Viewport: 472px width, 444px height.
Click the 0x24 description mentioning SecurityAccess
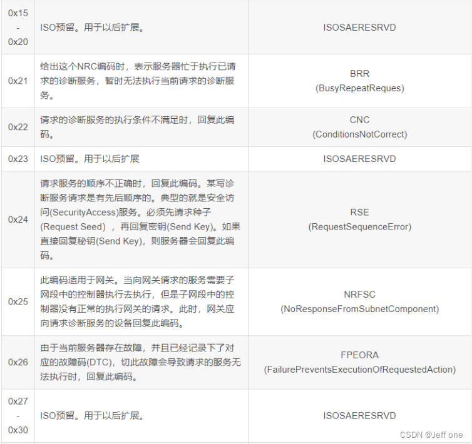pyautogui.click(x=140, y=219)
